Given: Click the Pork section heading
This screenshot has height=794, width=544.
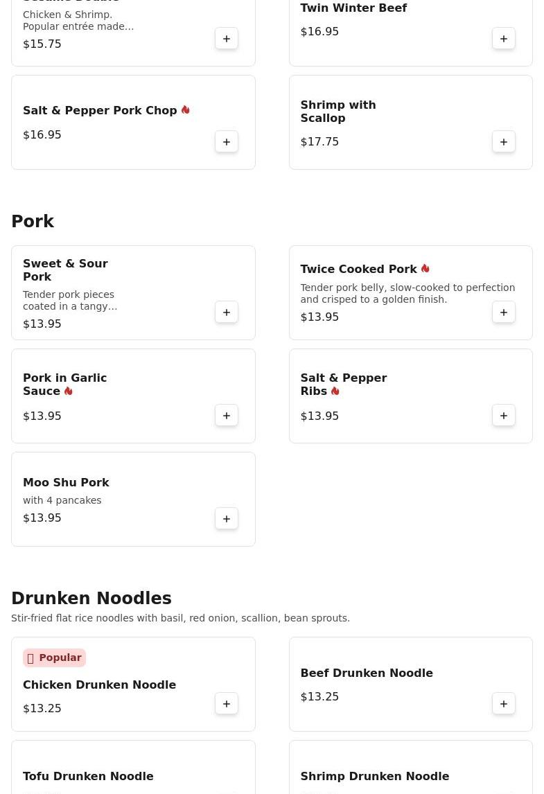Looking at the screenshot, I should (x=33, y=222).
